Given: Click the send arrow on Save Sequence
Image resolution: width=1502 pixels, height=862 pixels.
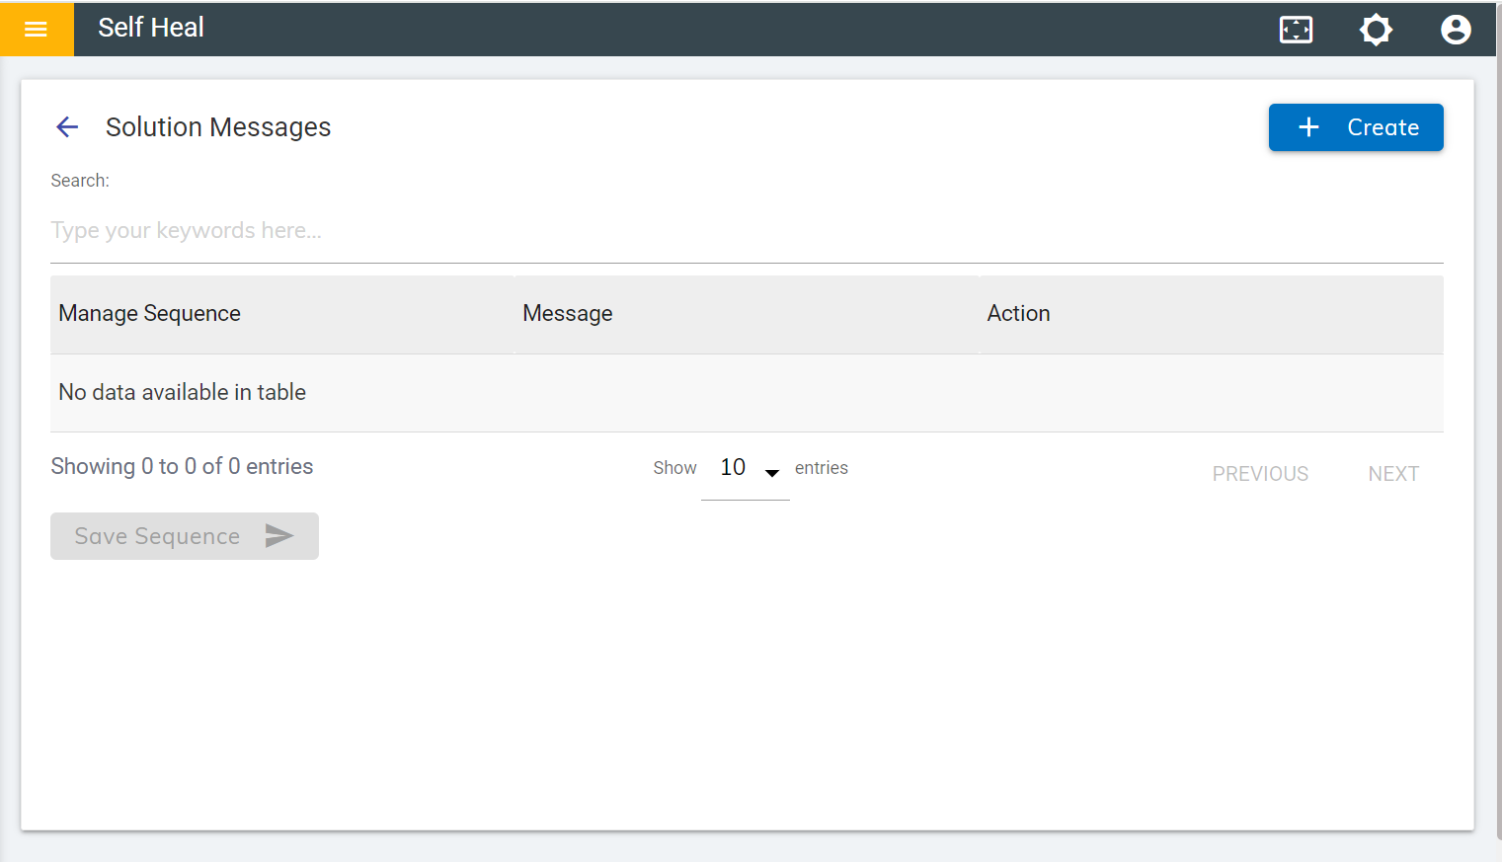Looking at the screenshot, I should pyautogui.click(x=279, y=536).
